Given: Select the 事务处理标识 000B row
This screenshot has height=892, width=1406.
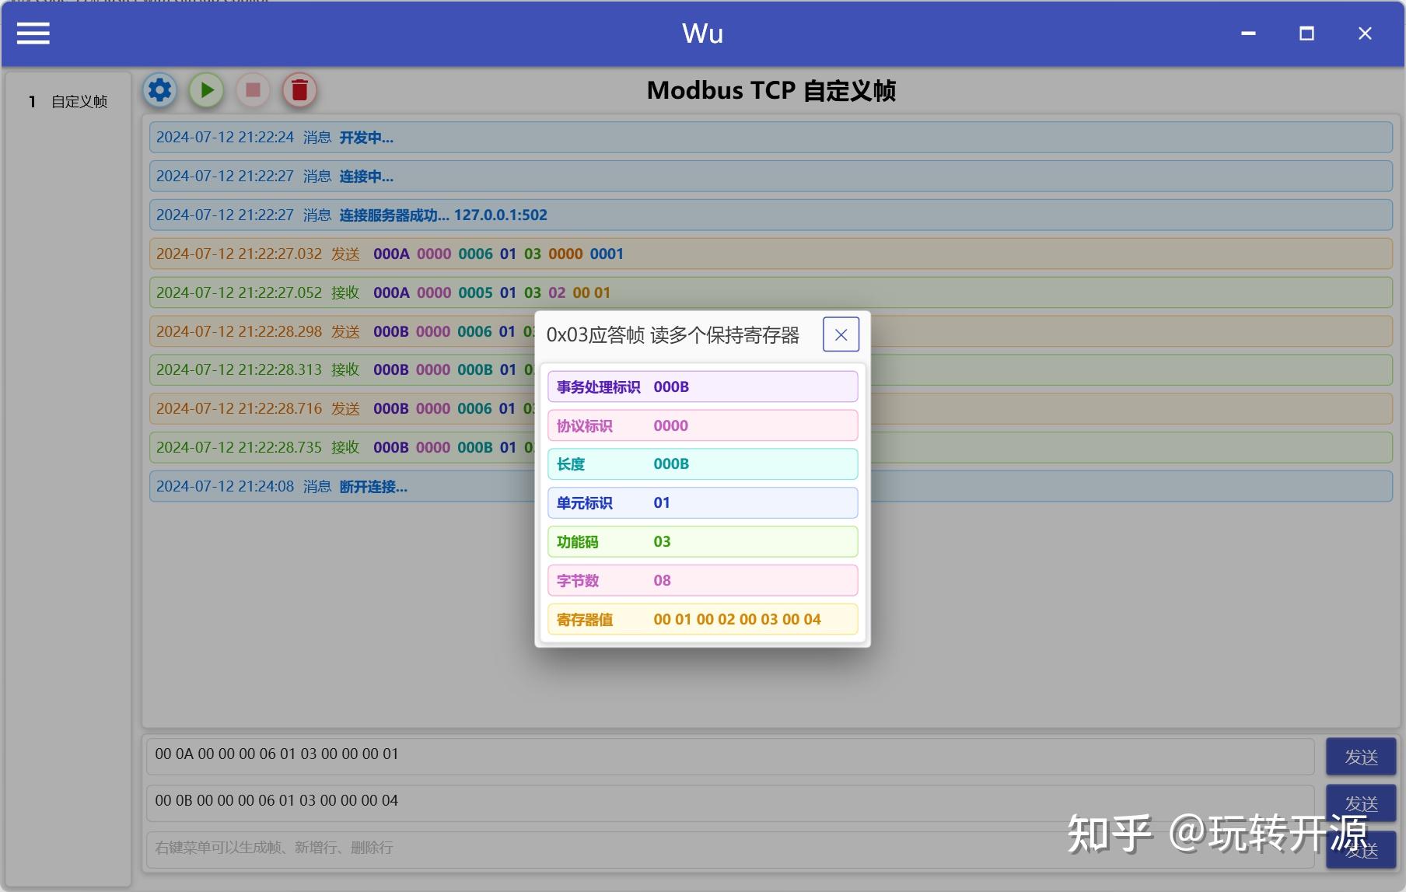Looking at the screenshot, I should (x=702, y=386).
